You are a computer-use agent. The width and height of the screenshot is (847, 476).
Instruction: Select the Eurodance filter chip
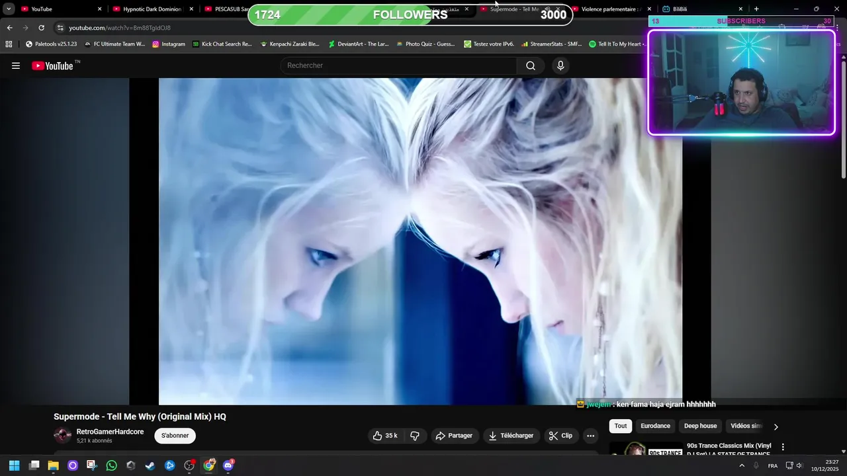tap(655, 426)
